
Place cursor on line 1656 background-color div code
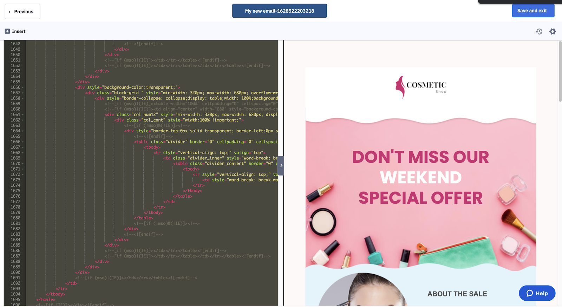pyautogui.click(x=128, y=88)
